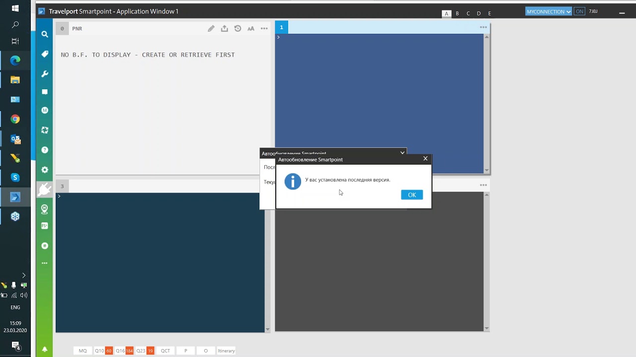Click the Itinerary button
Viewport: 636px width, 357px height.
click(226, 351)
